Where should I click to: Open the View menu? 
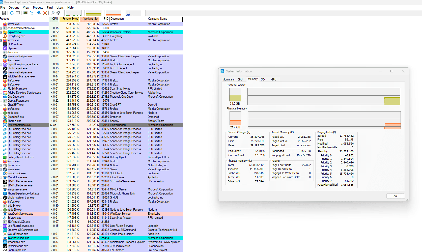[26, 8]
